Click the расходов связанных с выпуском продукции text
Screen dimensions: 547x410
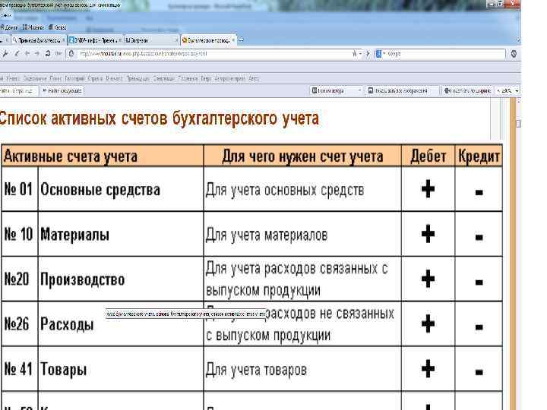[x=296, y=279]
